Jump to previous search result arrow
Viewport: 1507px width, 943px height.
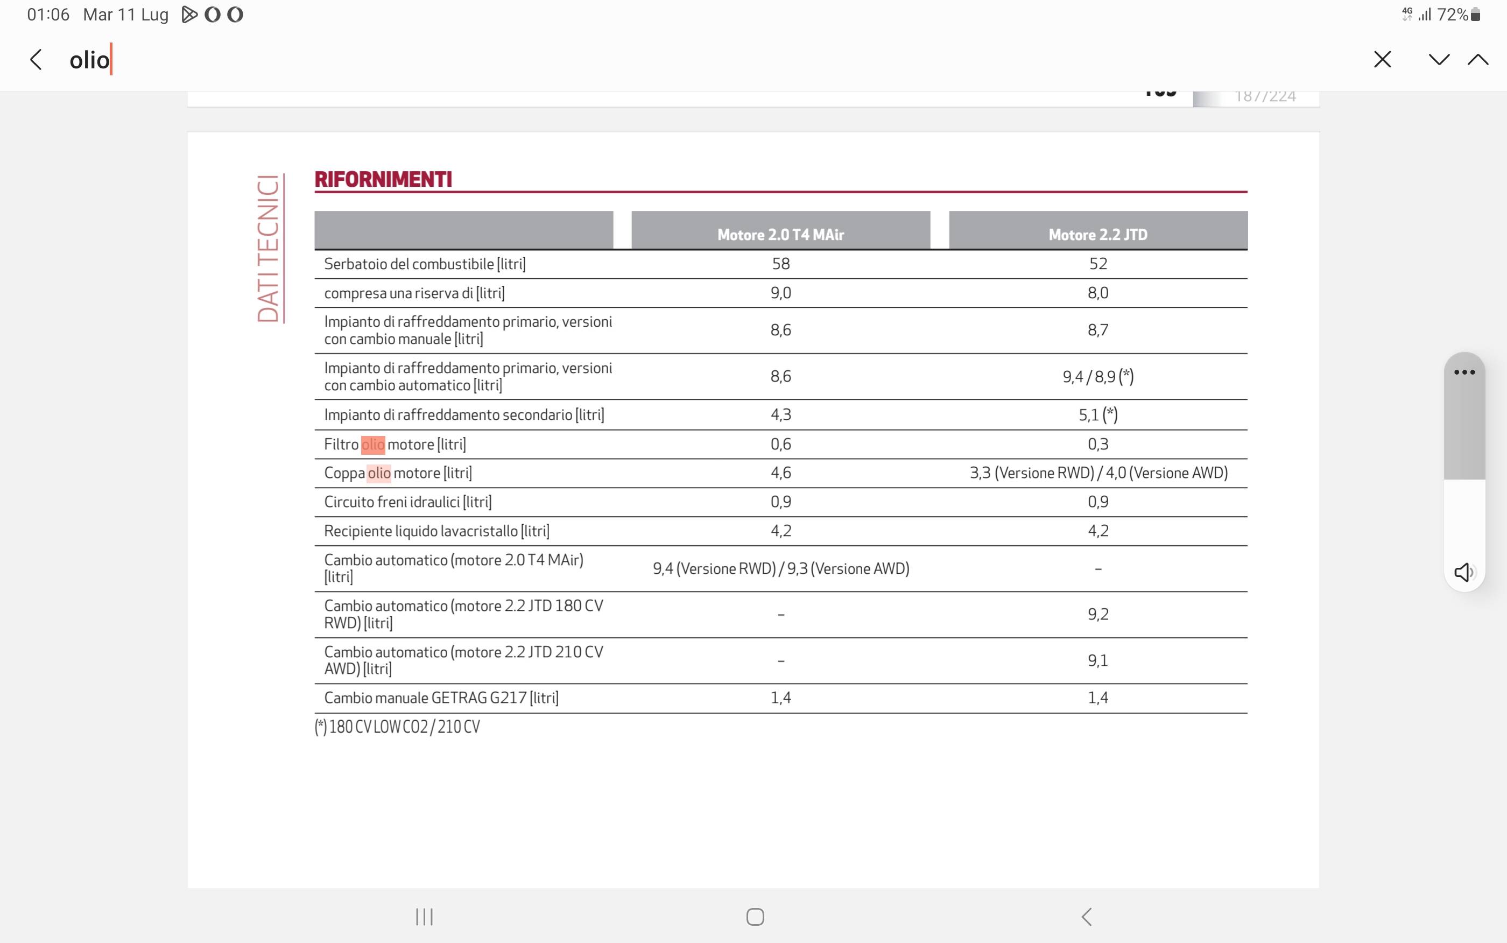pyautogui.click(x=1478, y=60)
